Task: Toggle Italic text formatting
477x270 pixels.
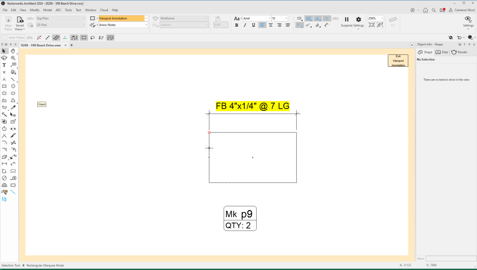Action: 245,25
